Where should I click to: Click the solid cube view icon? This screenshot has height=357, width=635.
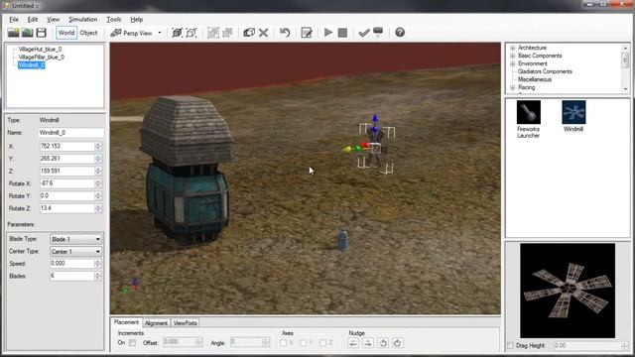tap(177, 33)
